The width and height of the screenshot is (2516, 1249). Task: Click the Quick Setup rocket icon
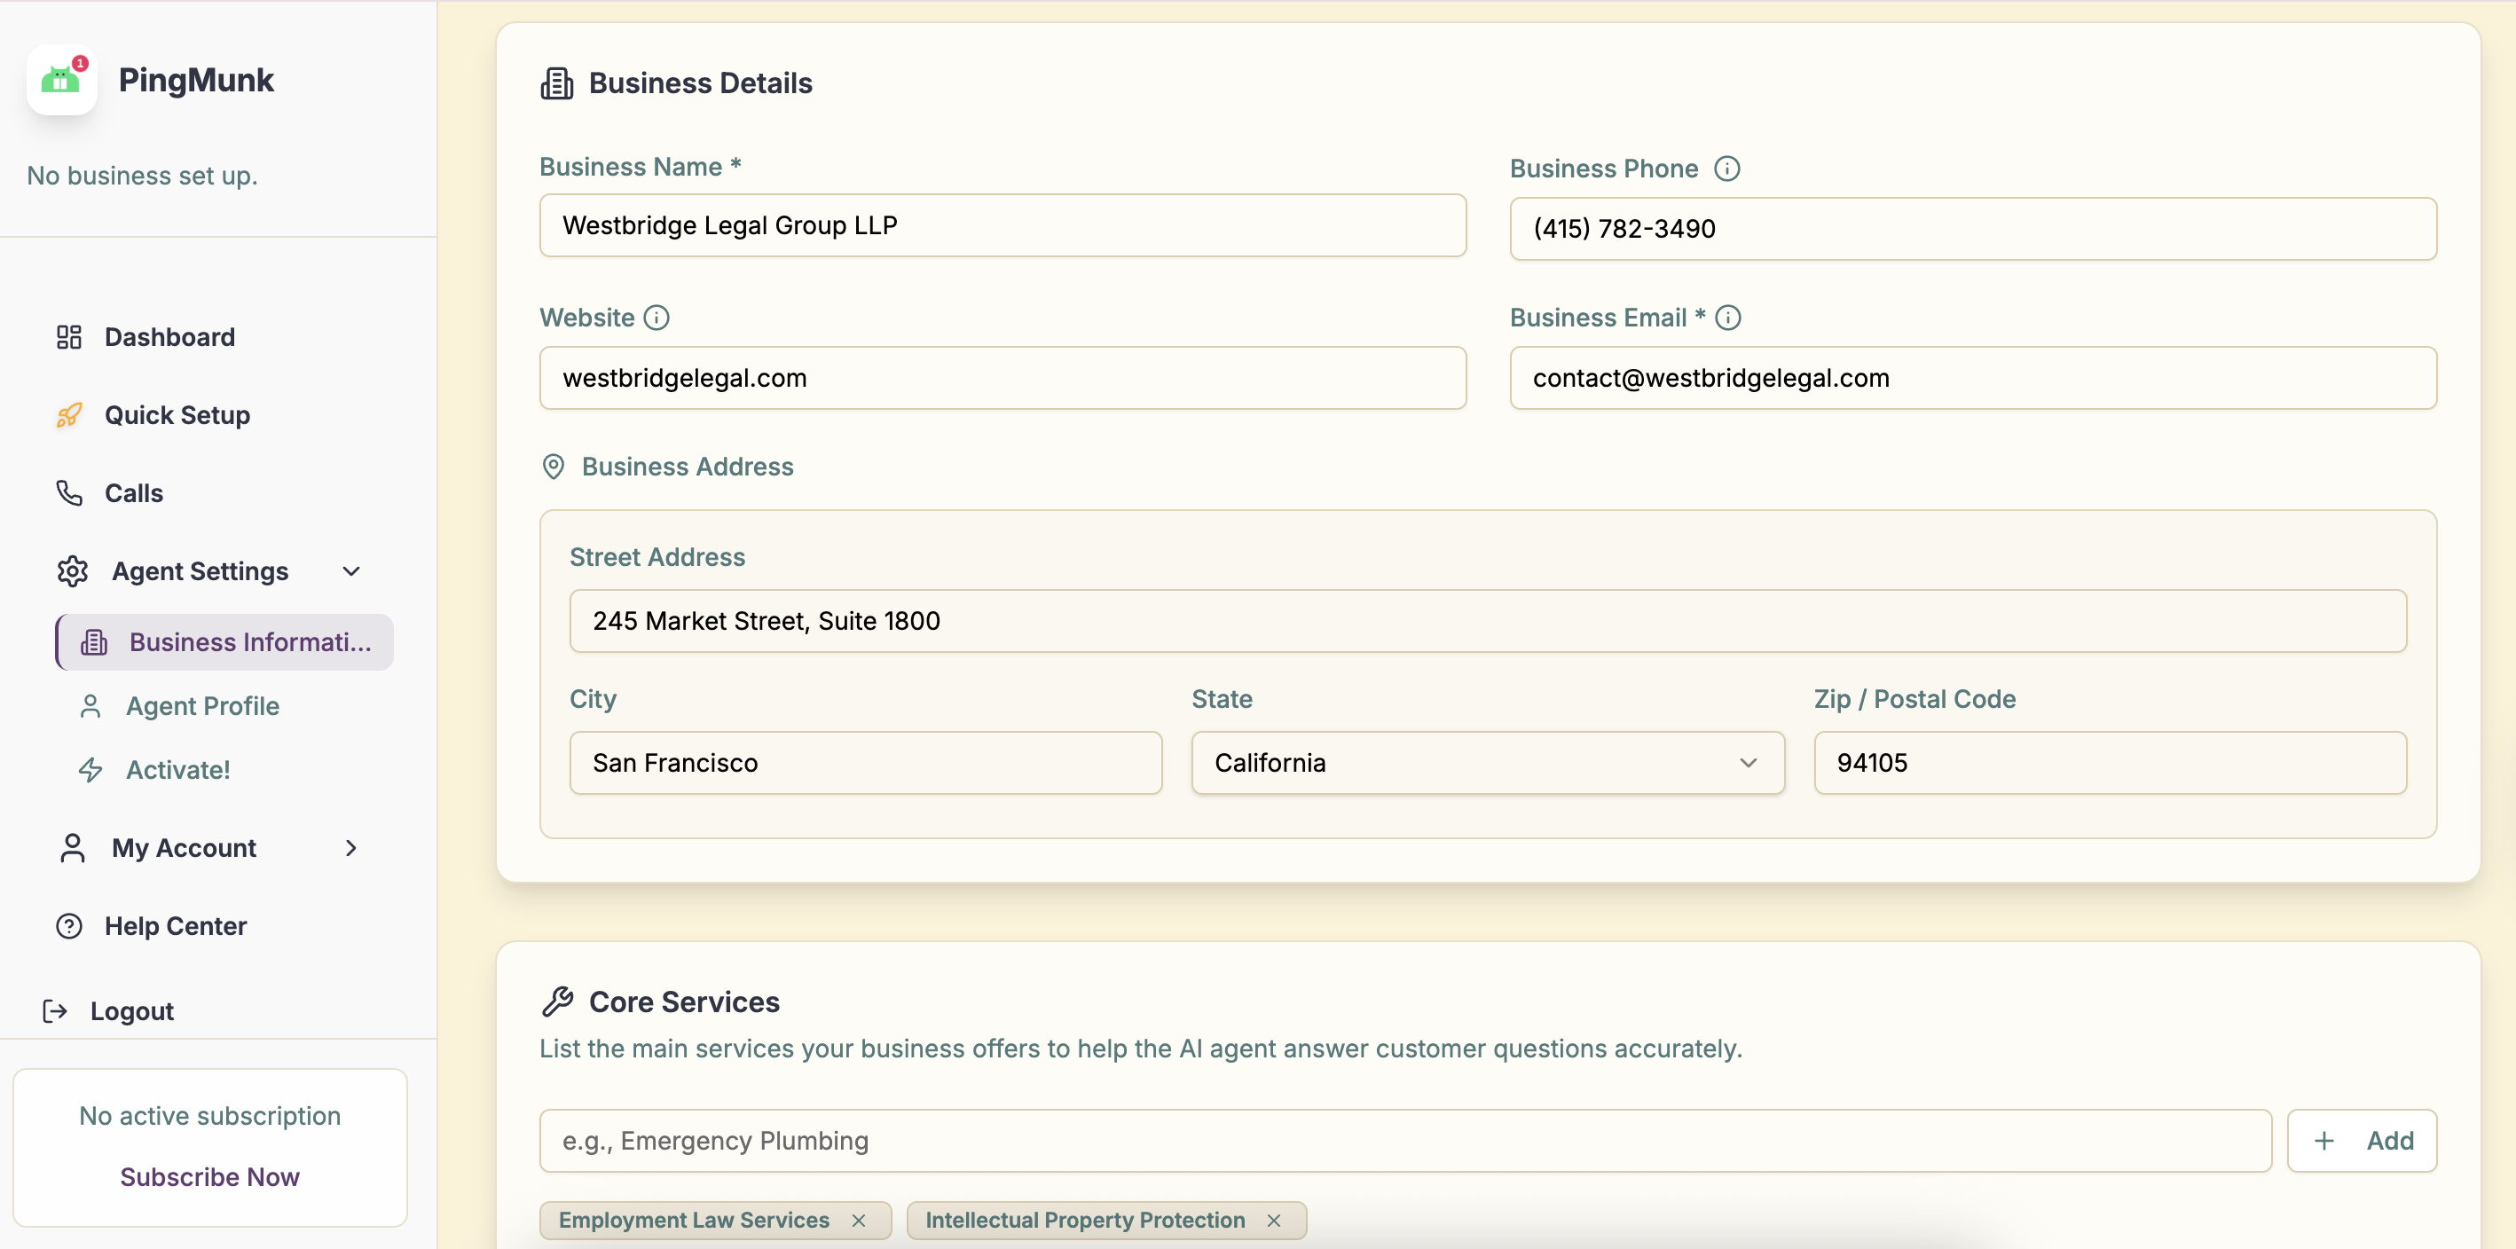[x=68, y=415]
